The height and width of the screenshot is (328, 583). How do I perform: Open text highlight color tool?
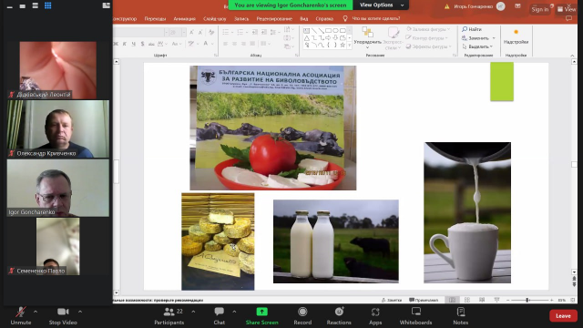point(191,44)
